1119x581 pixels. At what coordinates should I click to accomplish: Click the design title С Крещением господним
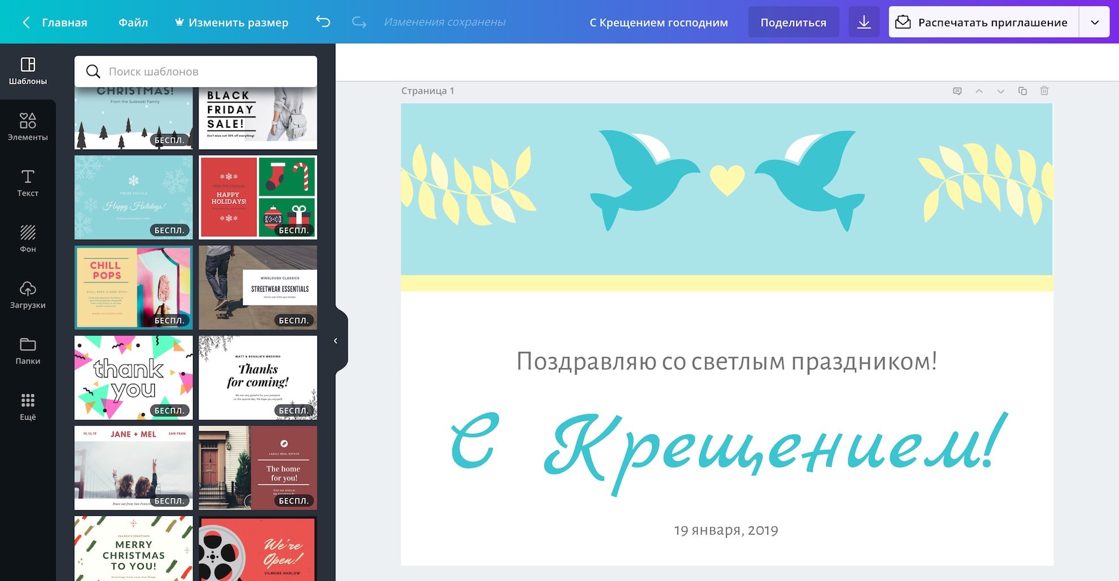tap(658, 23)
